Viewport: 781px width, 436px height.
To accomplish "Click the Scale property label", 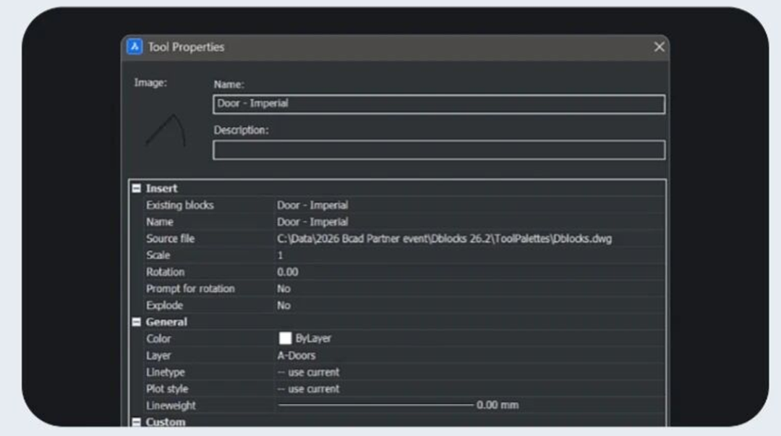I will tap(158, 255).
